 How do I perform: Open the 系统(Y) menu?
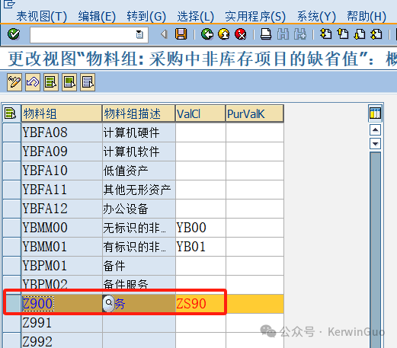[316, 17]
